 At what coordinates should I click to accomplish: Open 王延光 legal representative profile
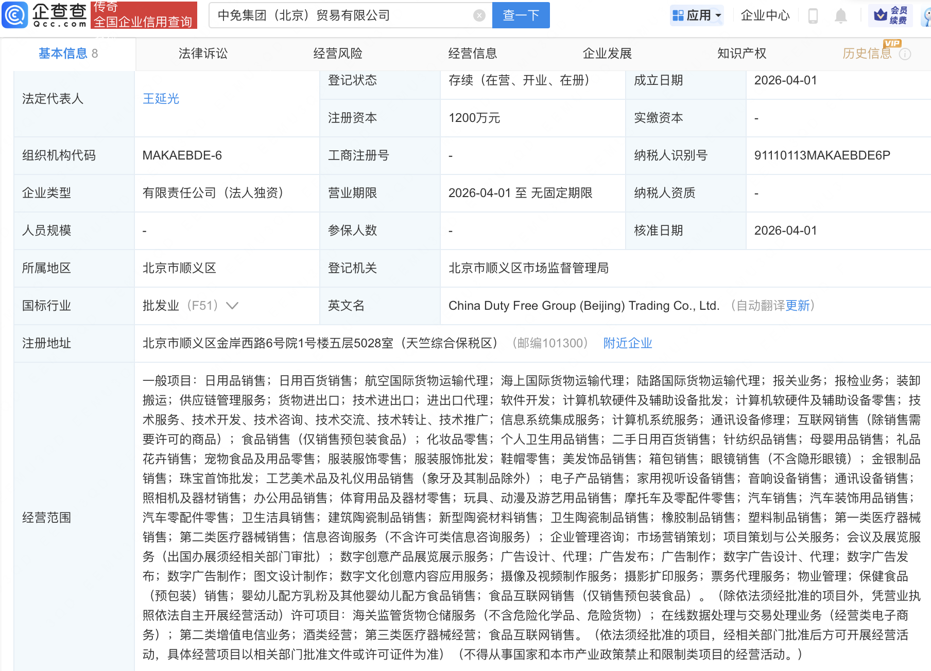[x=160, y=99]
